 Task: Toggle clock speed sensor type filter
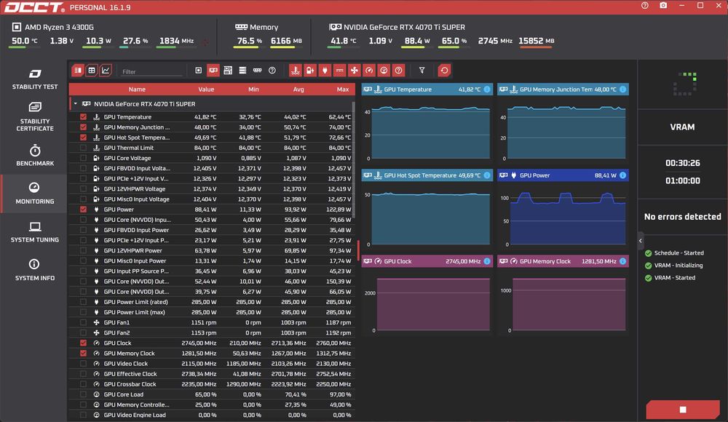(x=369, y=71)
